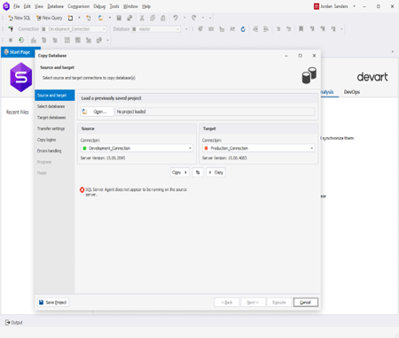Click the increase indent icon
The height and width of the screenshot is (338, 399).
click(266, 29)
